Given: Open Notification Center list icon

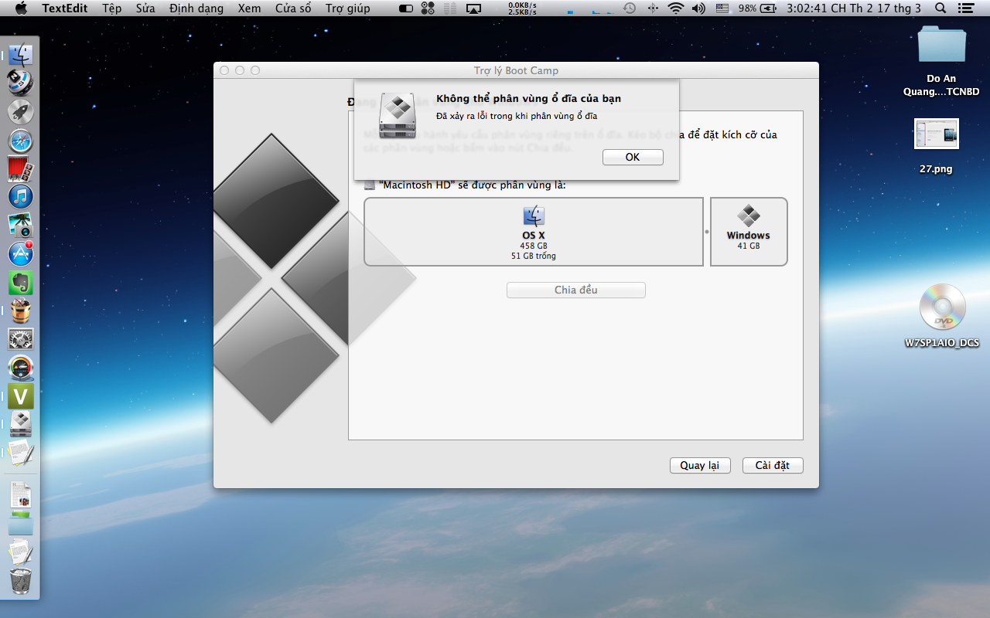Looking at the screenshot, I should (967, 8).
